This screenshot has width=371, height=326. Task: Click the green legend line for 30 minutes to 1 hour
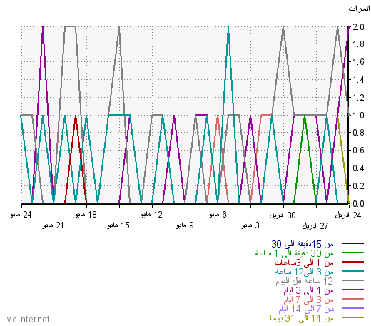tap(352, 253)
